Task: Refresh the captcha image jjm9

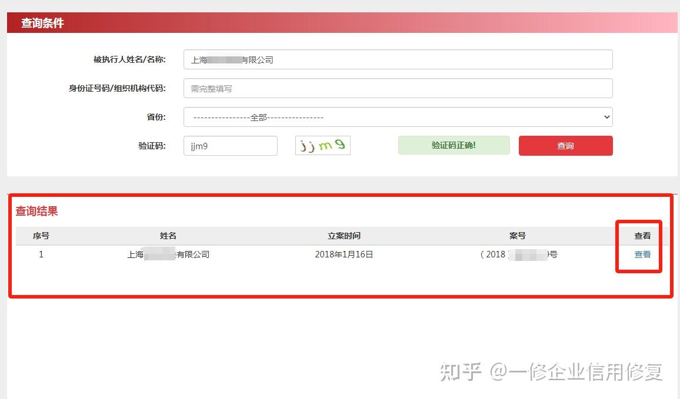Action: (322, 146)
